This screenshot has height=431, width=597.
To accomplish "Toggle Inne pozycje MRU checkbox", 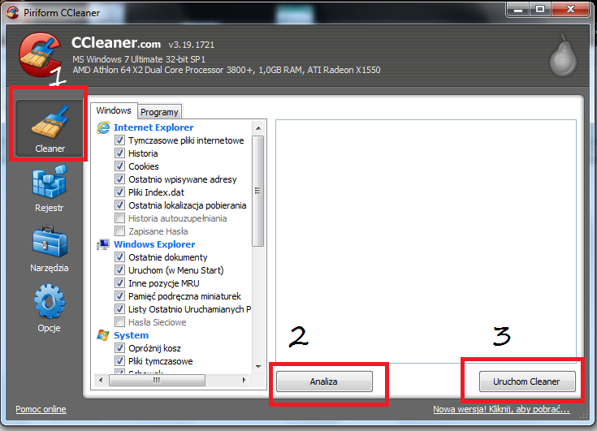I will pyautogui.click(x=119, y=283).
